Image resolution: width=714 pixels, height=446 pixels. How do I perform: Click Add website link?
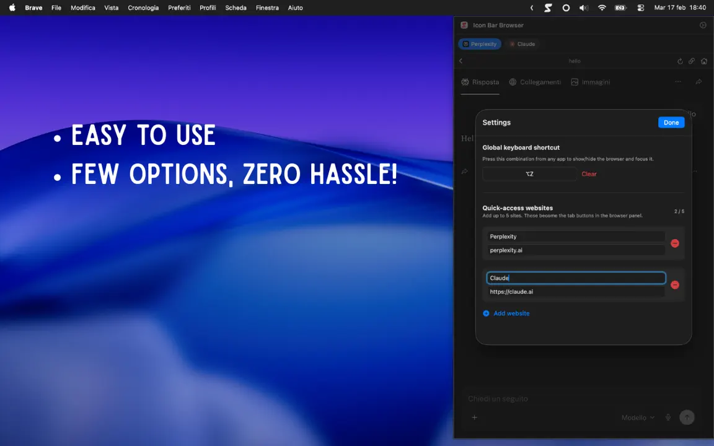[506, 313]
